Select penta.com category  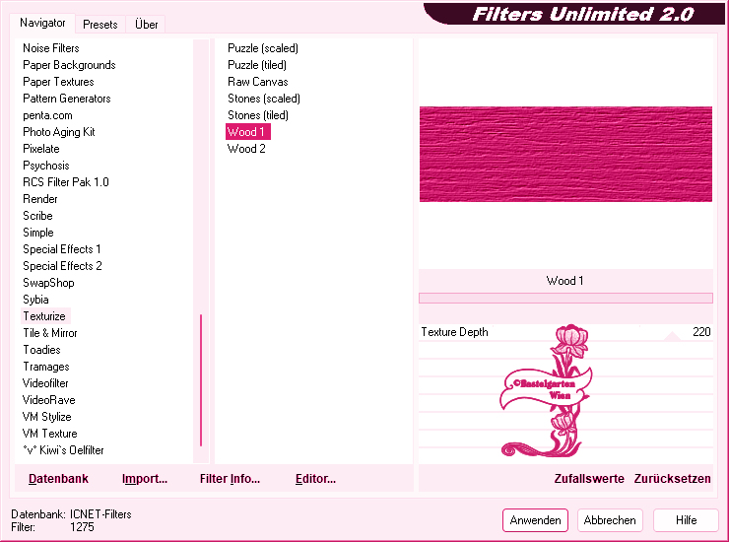[47, 115]
